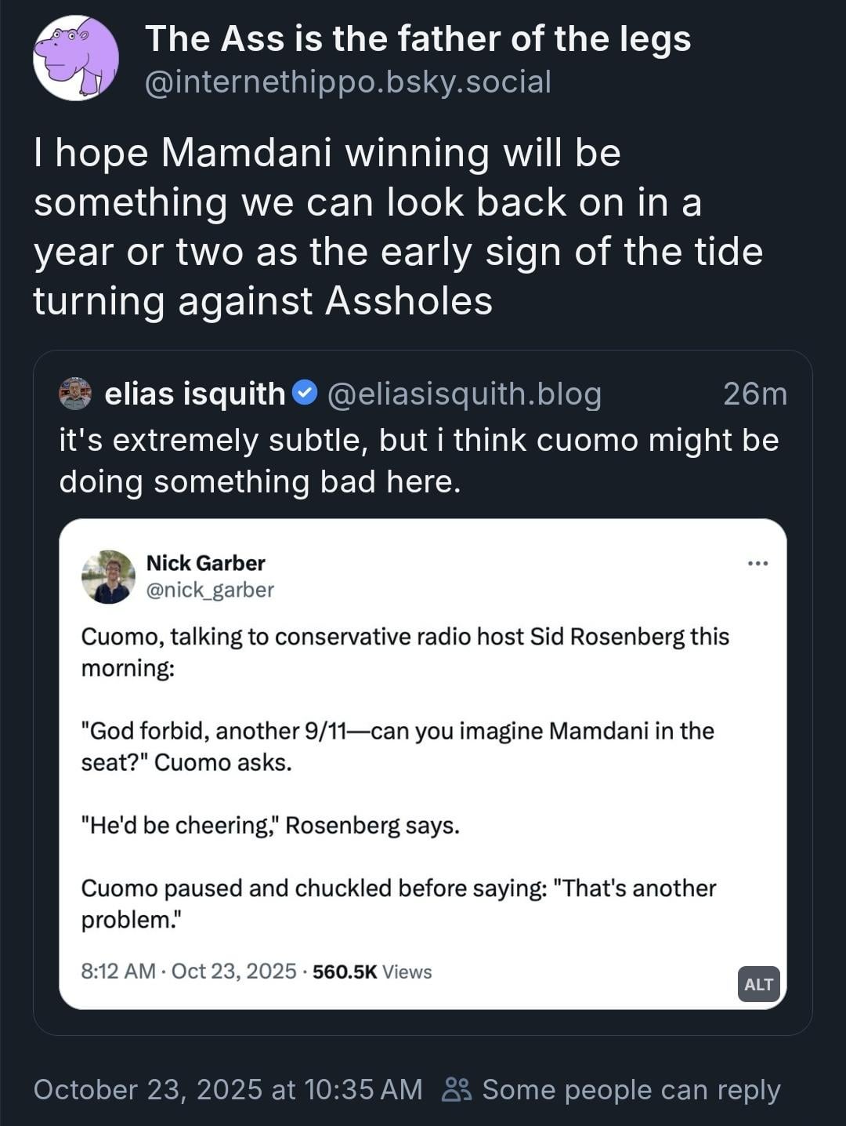Click the '8:12 AM · Oct 23, 2025' tweet date
Viewport: 846px width, 1126px height.
[188, 972]
